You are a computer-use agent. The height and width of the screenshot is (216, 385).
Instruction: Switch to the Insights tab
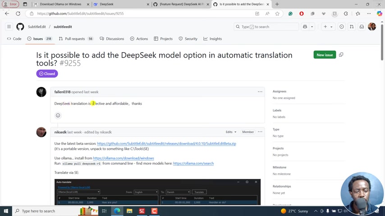pos(213,39)
